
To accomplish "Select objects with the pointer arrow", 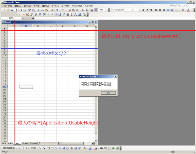I will [19, 148].
